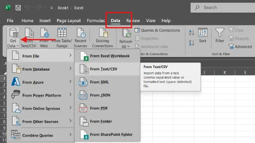This screenshot has width=255, height=143.
Task: Select row 8 header
Action: click(x=4, y=122)
